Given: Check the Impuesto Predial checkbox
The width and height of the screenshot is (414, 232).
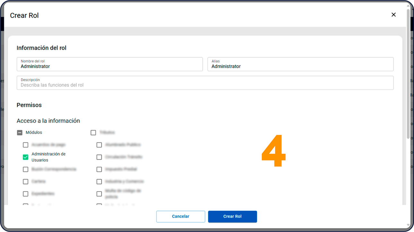Looking at the screenshot, I should tap(99, 169).
